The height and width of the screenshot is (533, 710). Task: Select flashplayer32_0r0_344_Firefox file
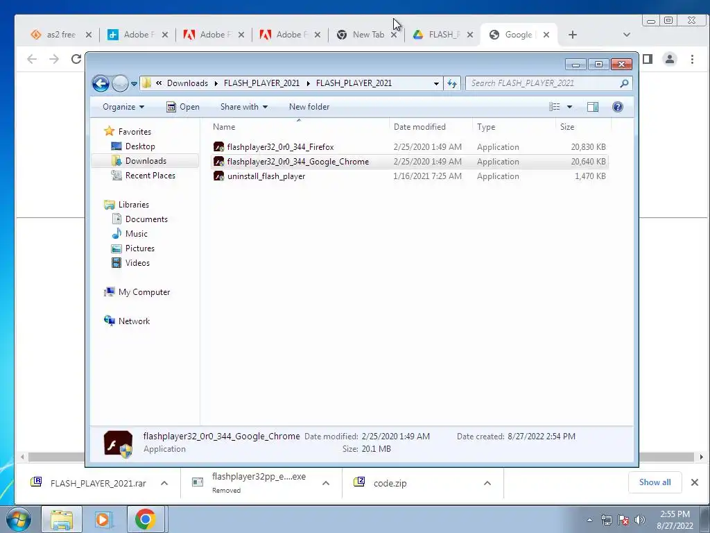409,147
